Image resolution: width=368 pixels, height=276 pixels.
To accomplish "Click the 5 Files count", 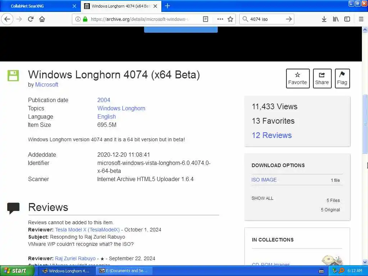I will [333, 201].
